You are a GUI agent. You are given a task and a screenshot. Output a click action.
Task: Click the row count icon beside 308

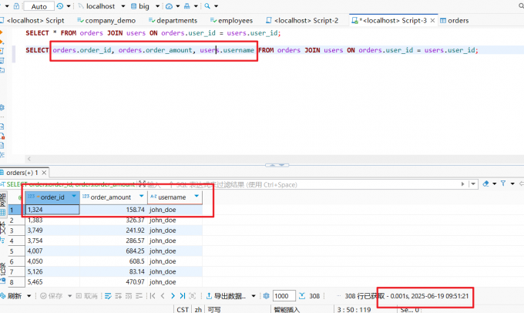pos(302,296)
